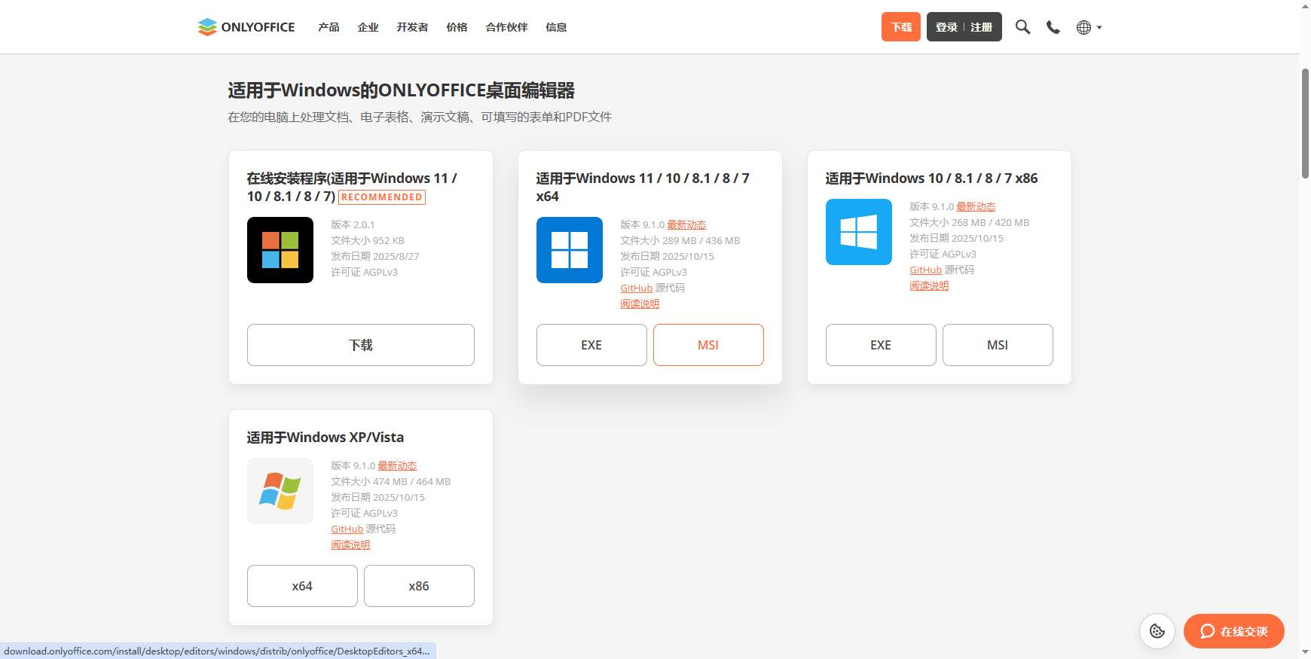Click the text 文件大小 289 MB / 436 MB
This screenshot has width=1311, height=659.
click(x=680, y=240)
